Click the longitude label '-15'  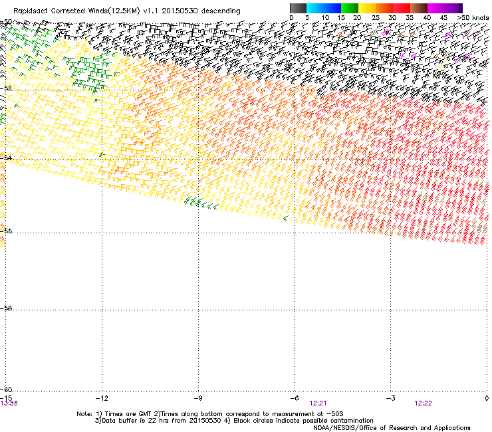point(6,398)
